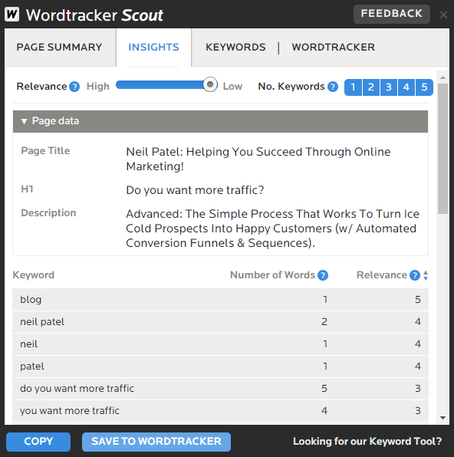Switch to the Page Summary tab

(59, 48)
